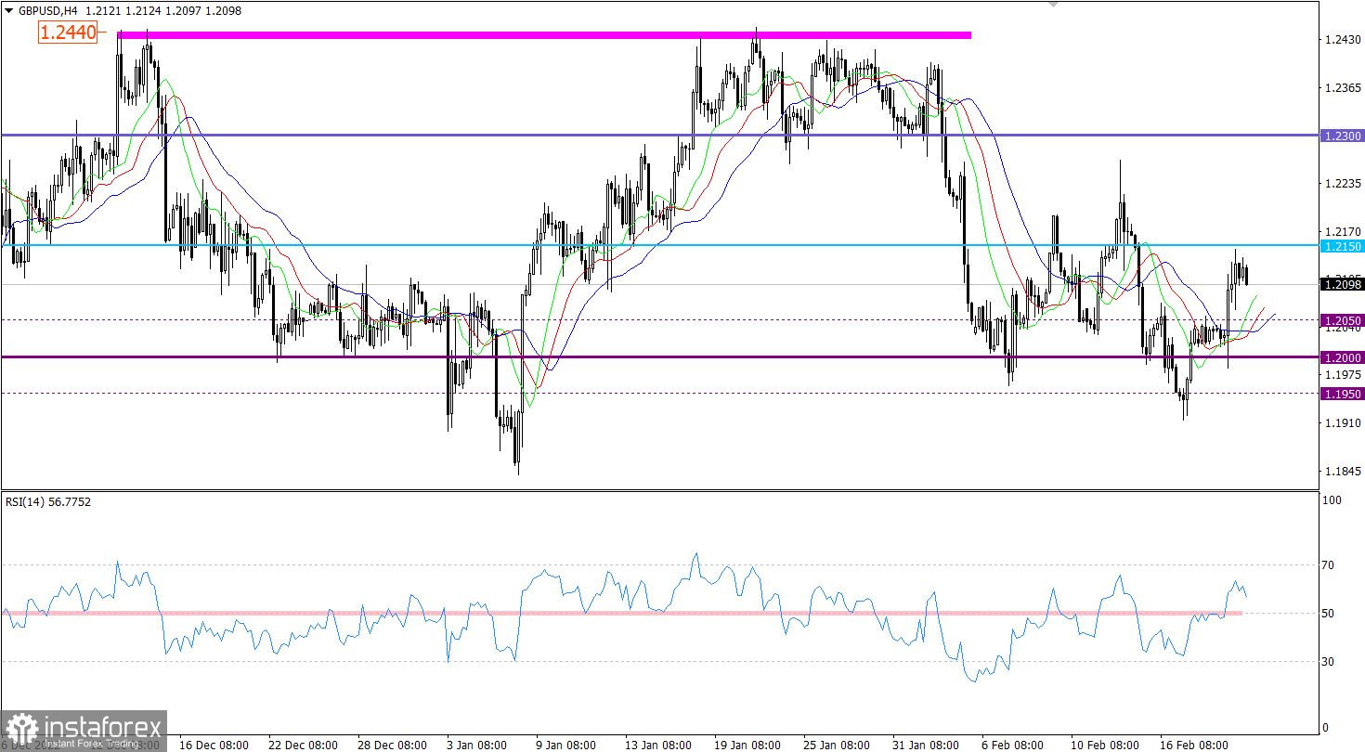The image size is (1365, 752).
Task: Select the RSI(14) 56.7752 indicator label
Action: click(48, 501)
